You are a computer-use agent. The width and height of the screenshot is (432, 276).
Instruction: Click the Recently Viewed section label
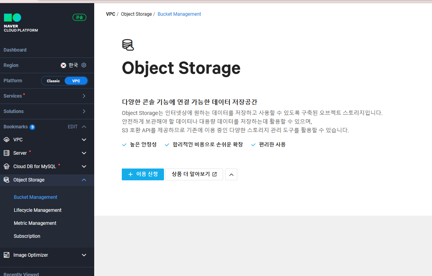point(21,274)
